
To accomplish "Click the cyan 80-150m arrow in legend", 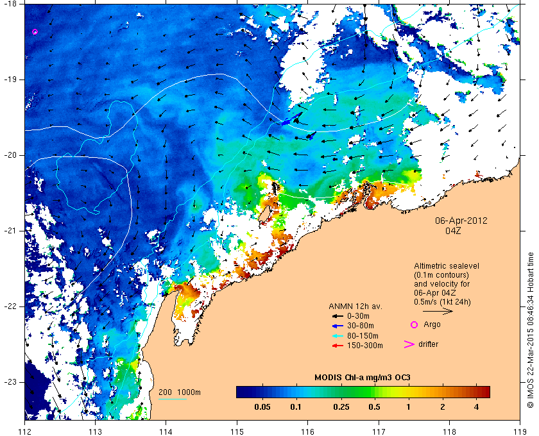I will (x=338, y=336).
